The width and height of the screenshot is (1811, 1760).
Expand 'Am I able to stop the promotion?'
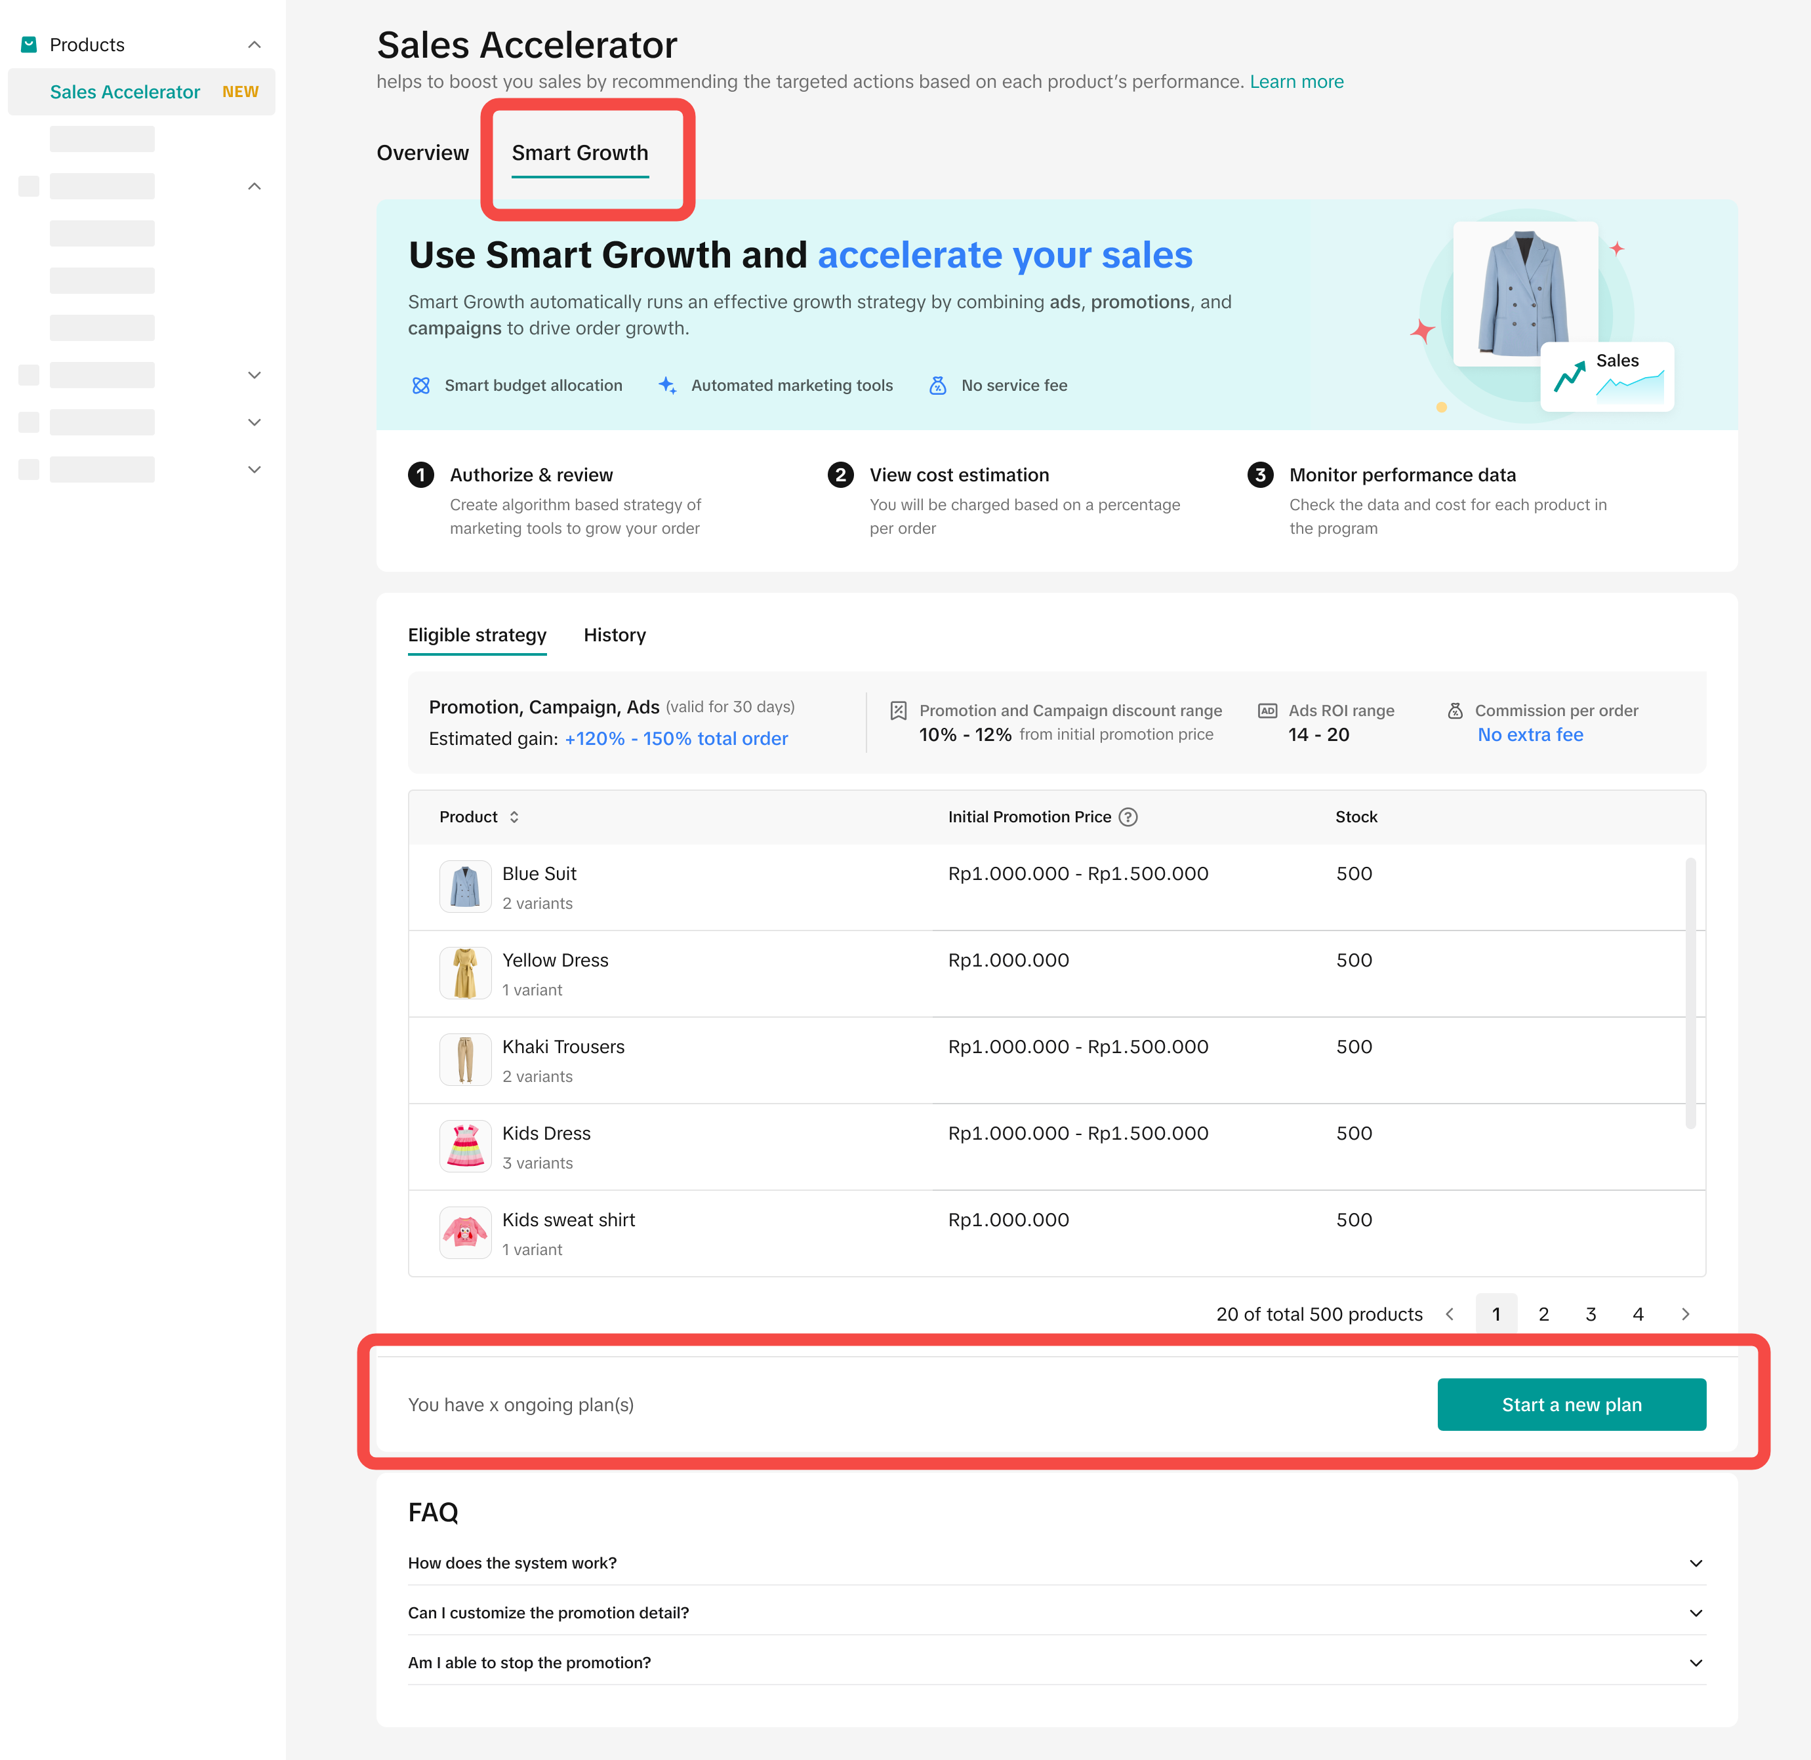[x=1696, y=1663]
